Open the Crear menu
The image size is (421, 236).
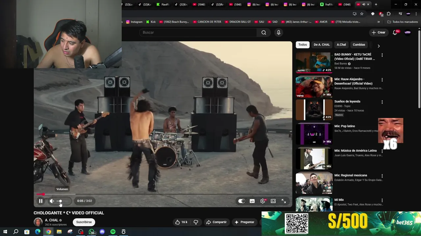click(379, 32)
